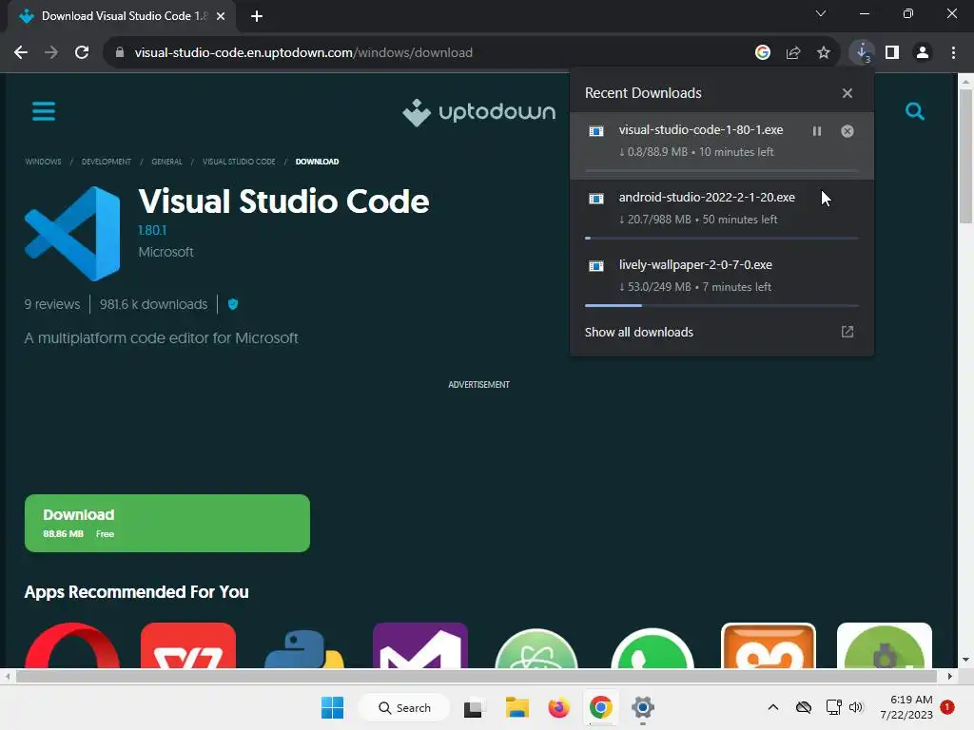Open the Chrome three-dot menu

953,53
